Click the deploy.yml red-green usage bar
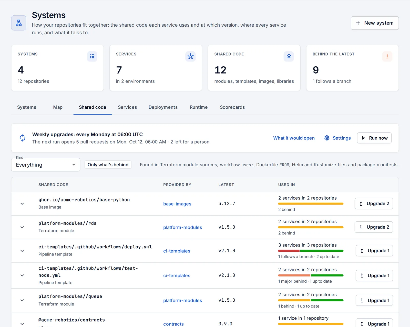The width and height of the screenshot is (410, 327). [x=311, y=251]
